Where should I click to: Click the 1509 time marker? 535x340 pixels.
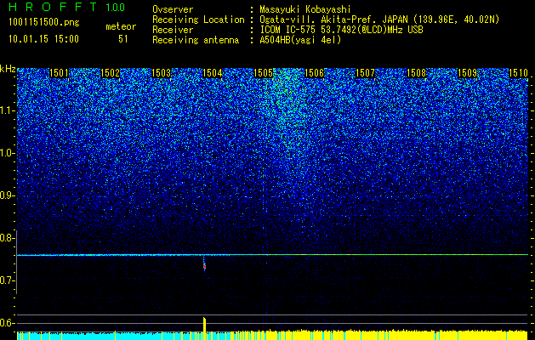coord(468,73)
